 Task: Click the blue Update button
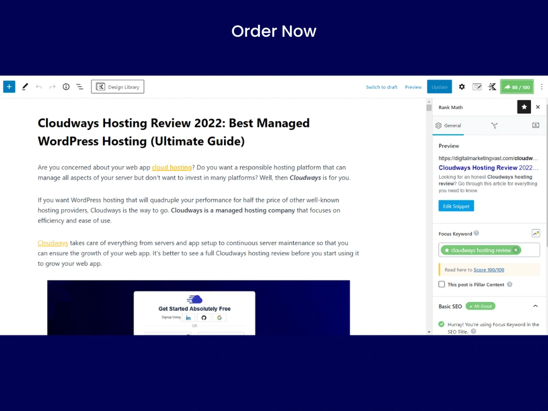[439, 87]
